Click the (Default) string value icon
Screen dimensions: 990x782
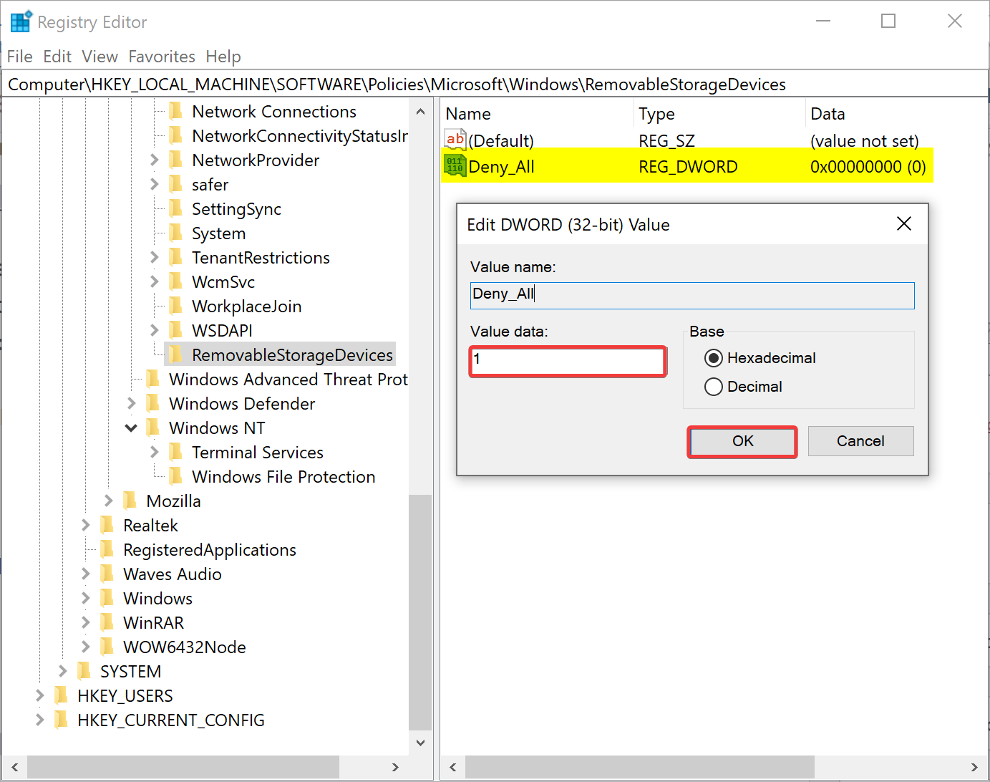click(455, 140)
